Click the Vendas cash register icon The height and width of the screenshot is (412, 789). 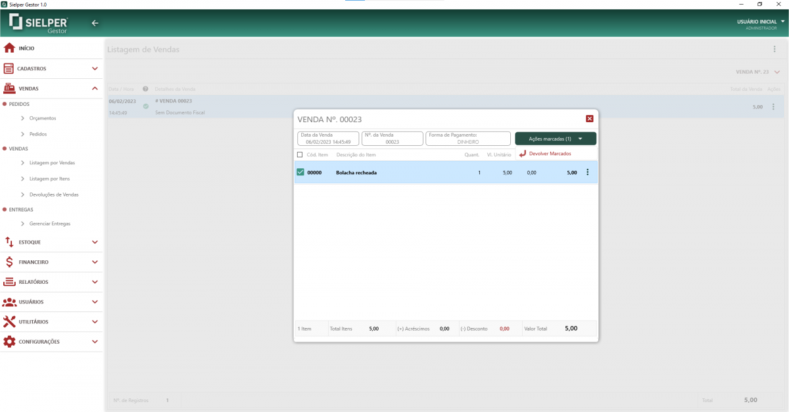(9, 88)
